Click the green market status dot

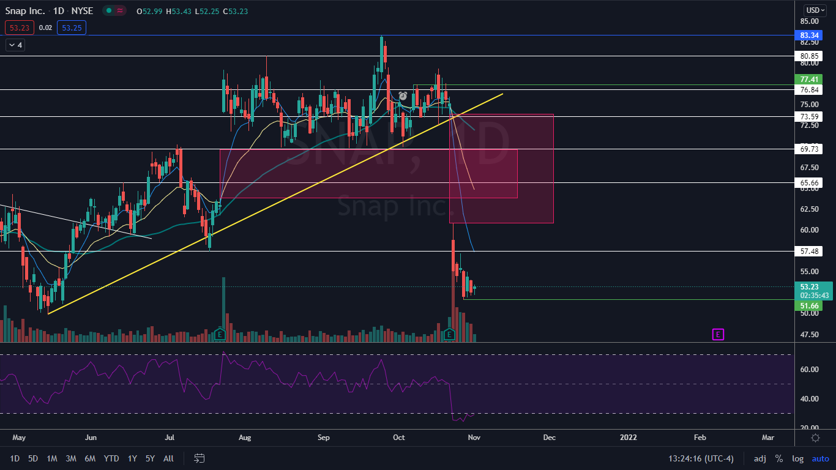[x=108, y=11]
